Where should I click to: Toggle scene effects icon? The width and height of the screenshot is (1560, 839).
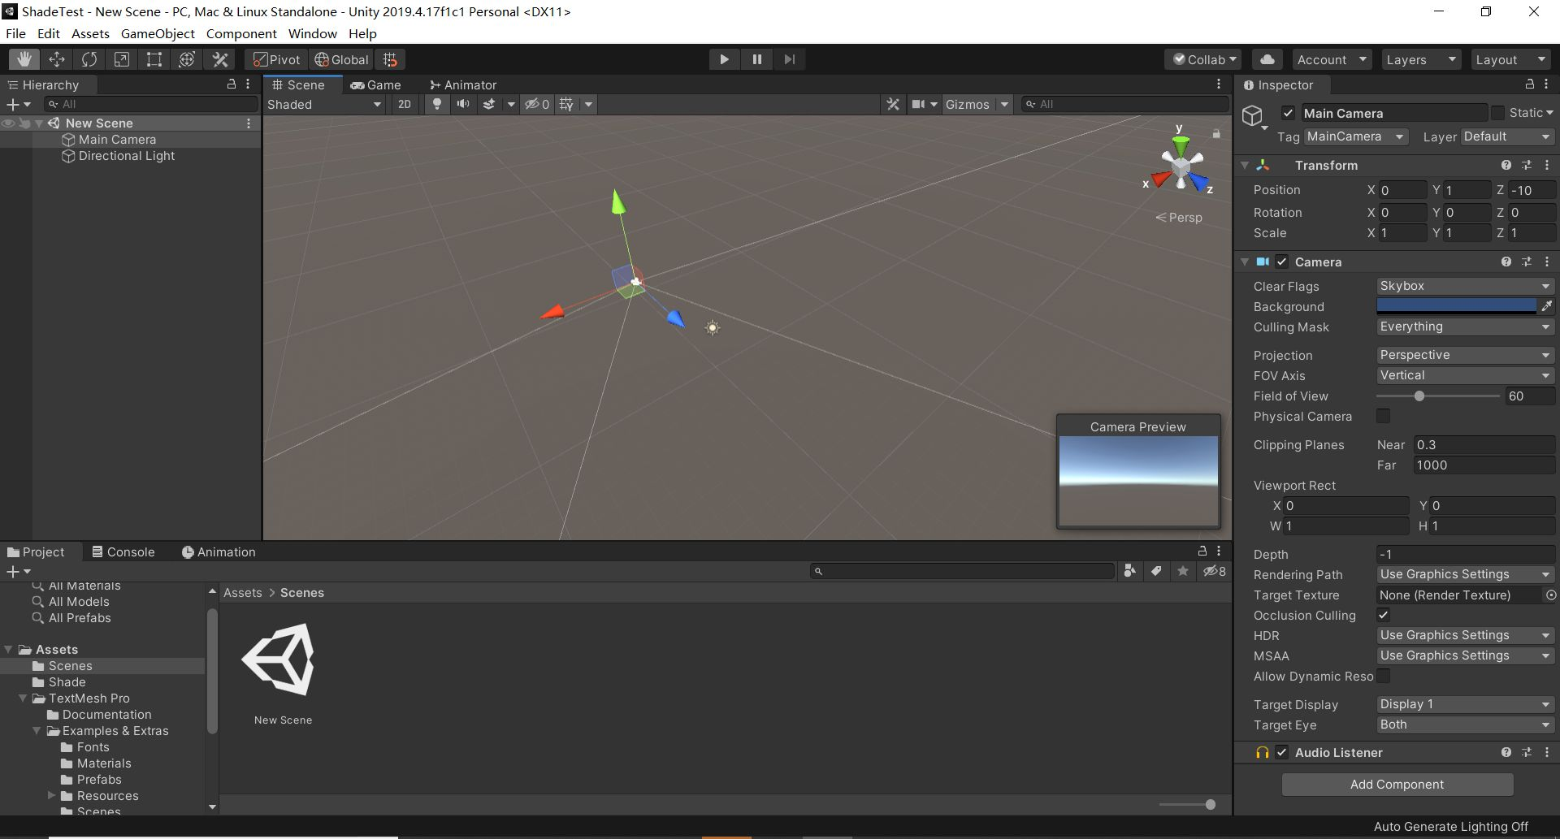489,104
